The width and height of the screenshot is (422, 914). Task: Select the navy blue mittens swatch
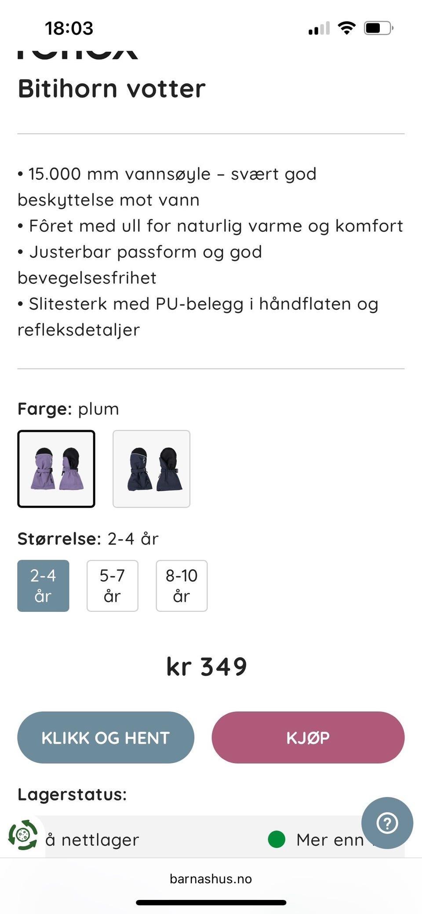(x=152, y=469)
